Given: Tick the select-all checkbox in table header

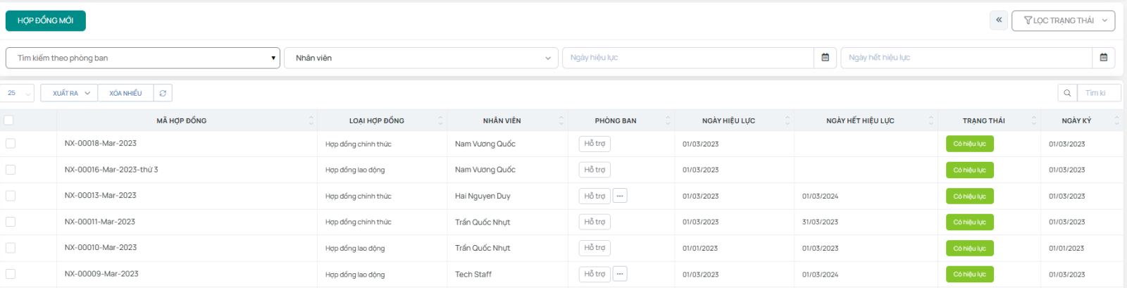Looking at the screenshot, I should pyautogui.click(x=9, y=120).
